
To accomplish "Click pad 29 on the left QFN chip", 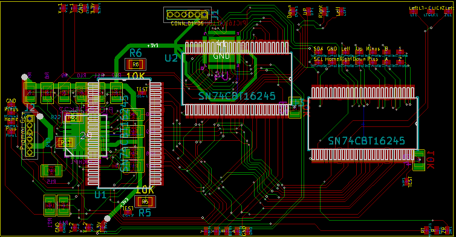I will tap(86, 135).
